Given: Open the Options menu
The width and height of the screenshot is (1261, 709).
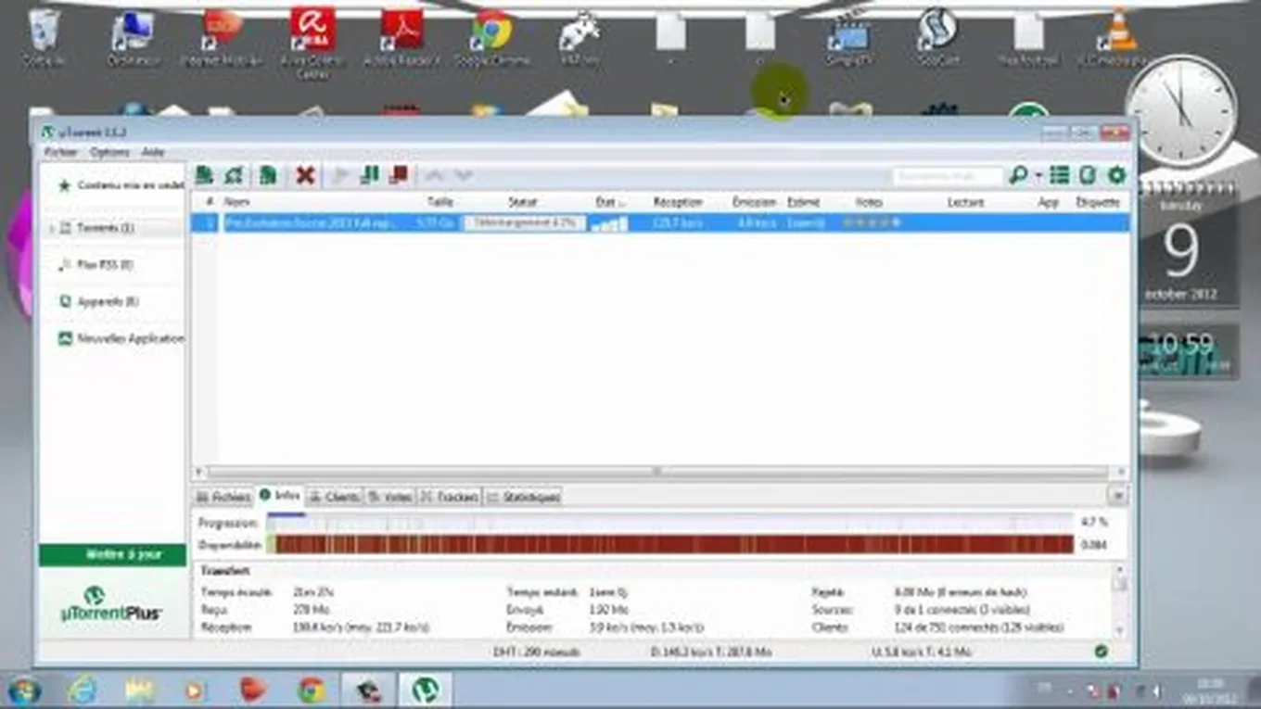Looking at the screenshot, I should click(109, 152).
